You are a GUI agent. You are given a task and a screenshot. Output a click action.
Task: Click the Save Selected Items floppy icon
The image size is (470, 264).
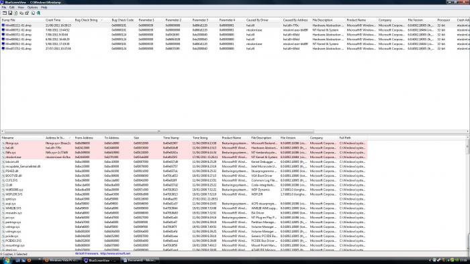click(x=10, y=13)
